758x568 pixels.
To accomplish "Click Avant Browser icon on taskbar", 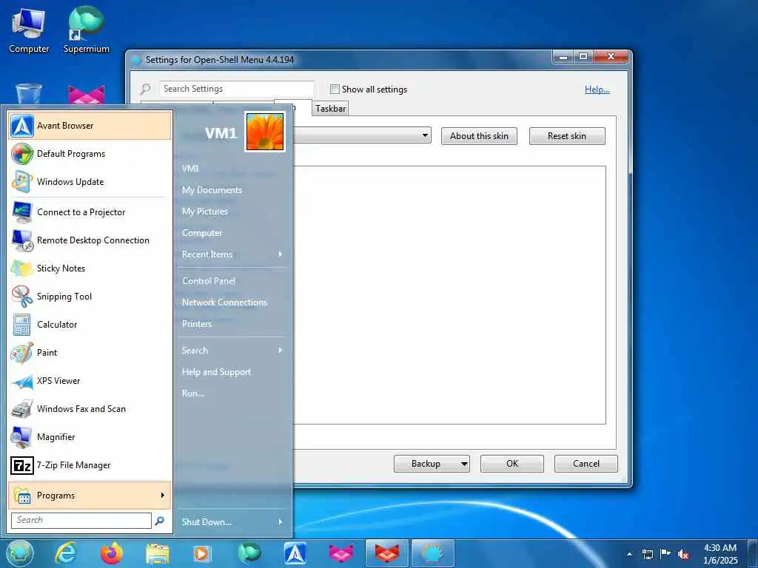I will [x=295, y=553].
